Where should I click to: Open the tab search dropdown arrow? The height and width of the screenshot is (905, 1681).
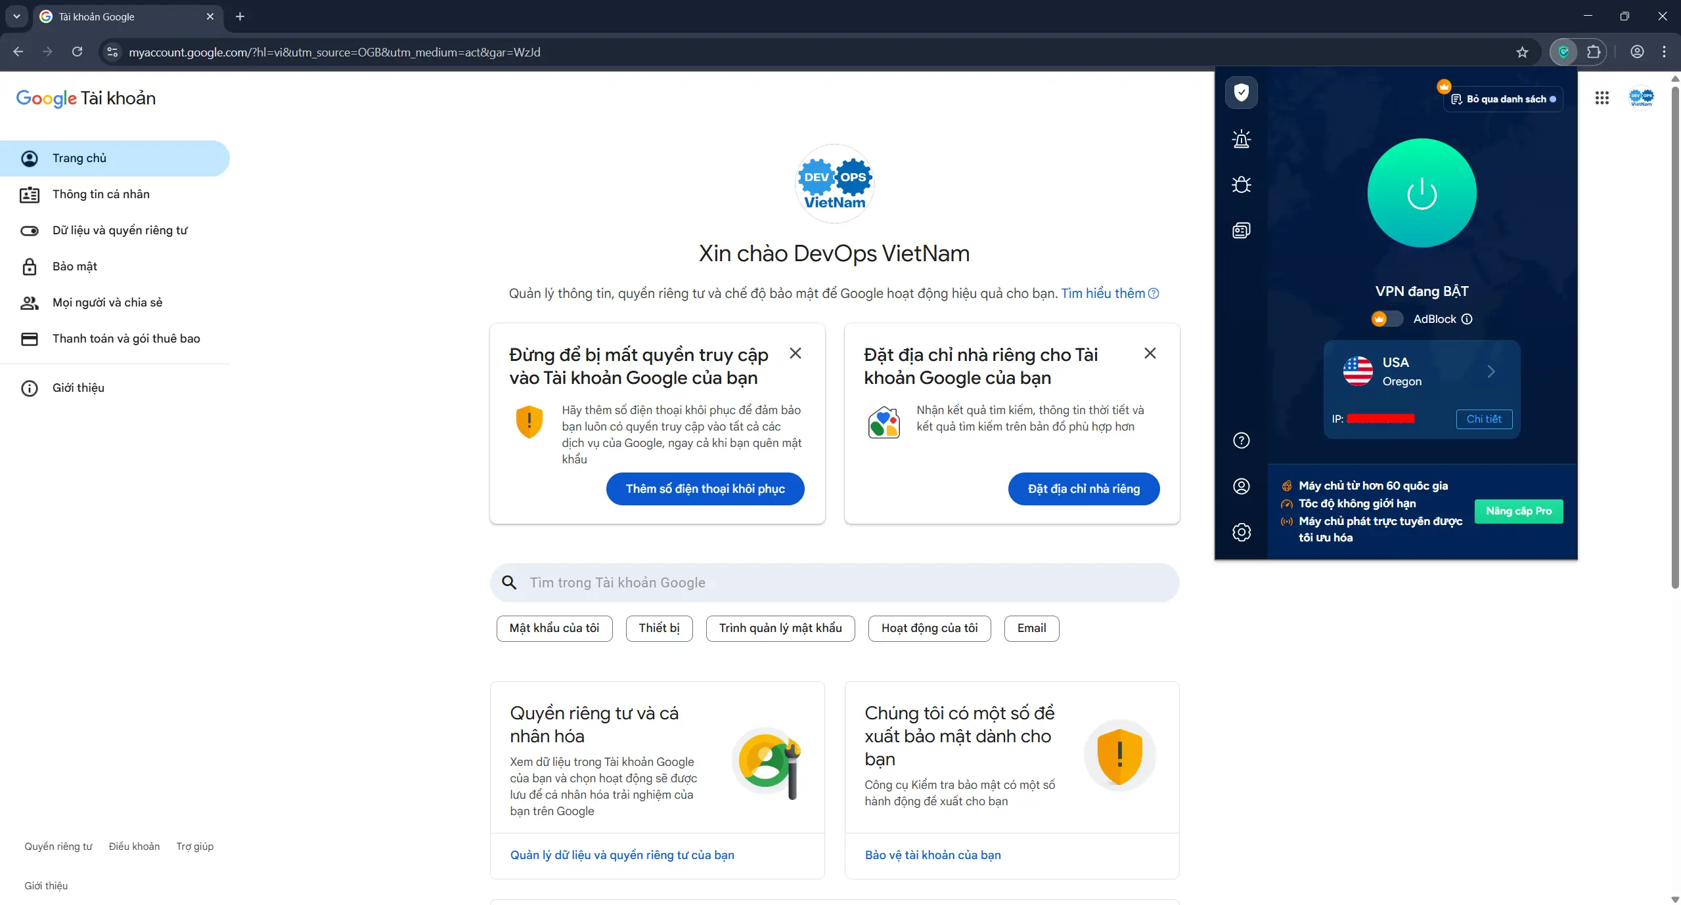click(16, 16)
